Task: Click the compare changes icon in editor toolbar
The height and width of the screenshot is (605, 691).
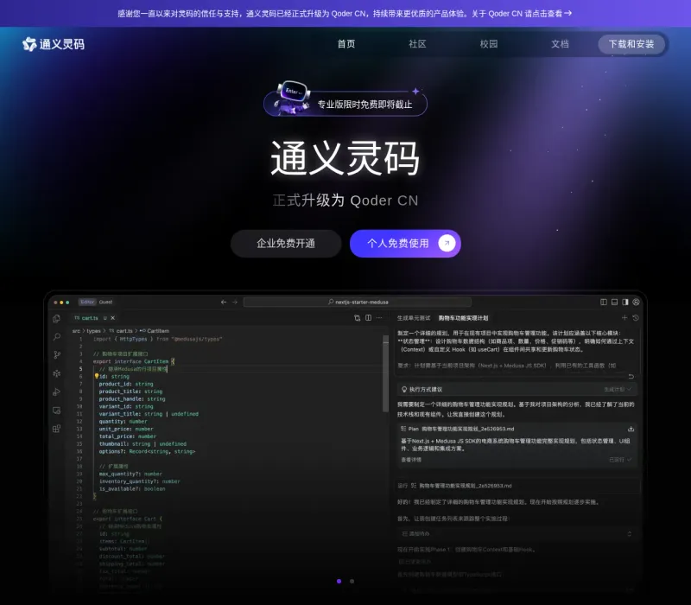Action: (x=358, y=318)
